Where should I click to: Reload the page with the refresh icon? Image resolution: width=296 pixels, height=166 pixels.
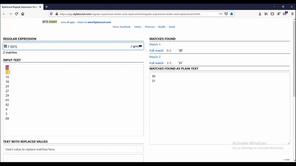click(16, 14)
